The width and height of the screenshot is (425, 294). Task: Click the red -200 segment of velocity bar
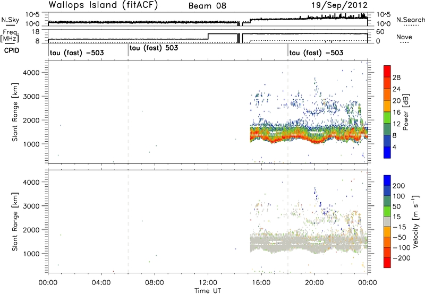[x=387, y=263]
